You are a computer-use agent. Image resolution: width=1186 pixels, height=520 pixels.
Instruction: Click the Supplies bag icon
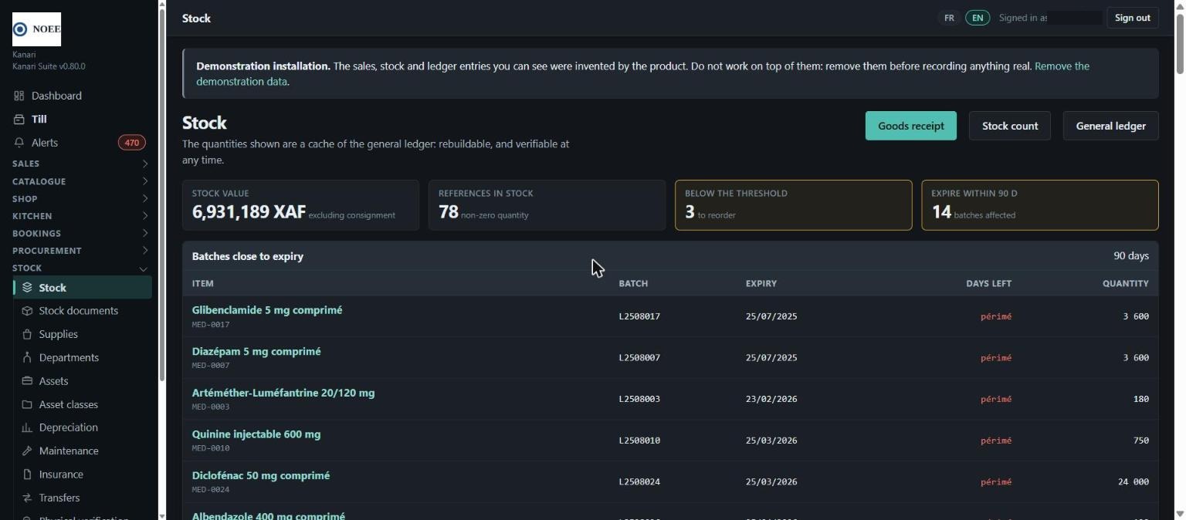coord(27,334)
